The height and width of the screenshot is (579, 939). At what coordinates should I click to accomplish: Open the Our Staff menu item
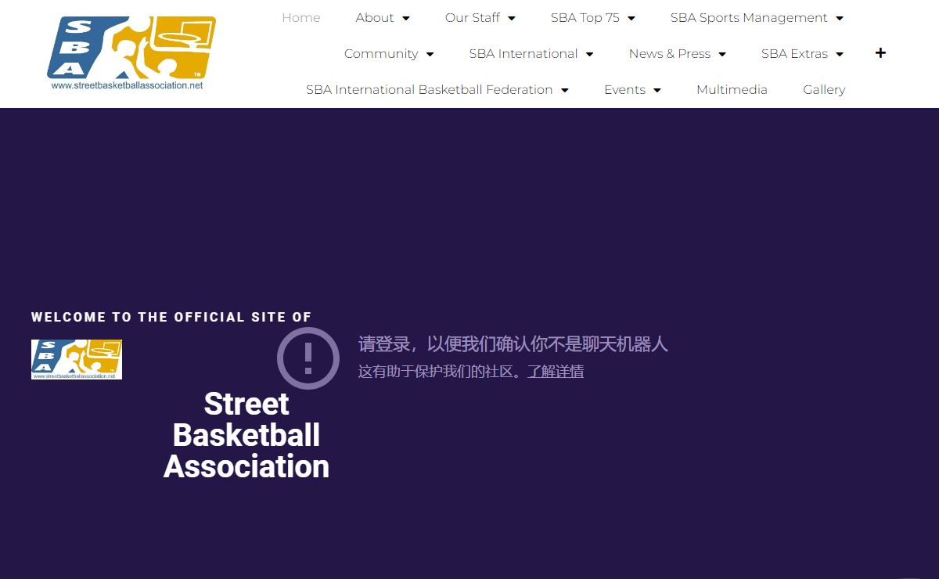click(473, 18)
